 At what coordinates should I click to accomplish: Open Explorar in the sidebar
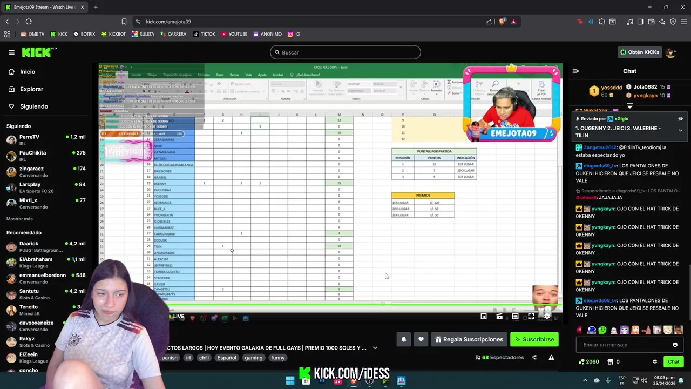(x=31, y=89)
